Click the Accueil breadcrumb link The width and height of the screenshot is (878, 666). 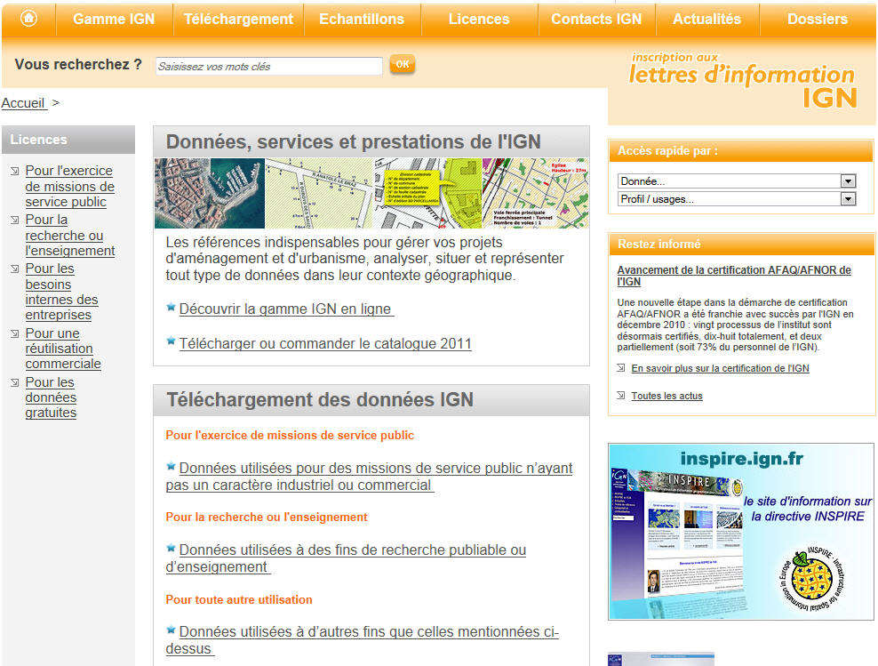coord(24,103)
